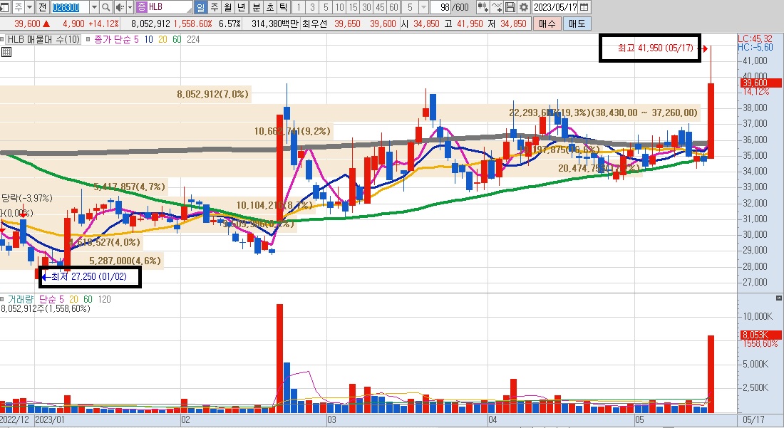
Task: Click the MA 60 period label in price chart
Action: [x=177, y=39]
